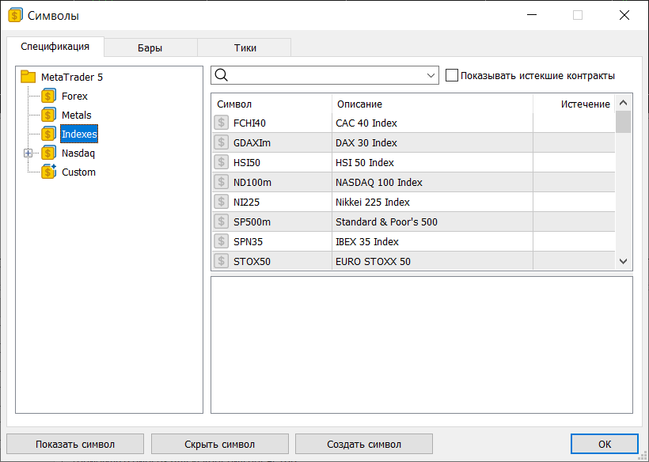
Task: Select the SPN35 symbol text
Action: 248,241
